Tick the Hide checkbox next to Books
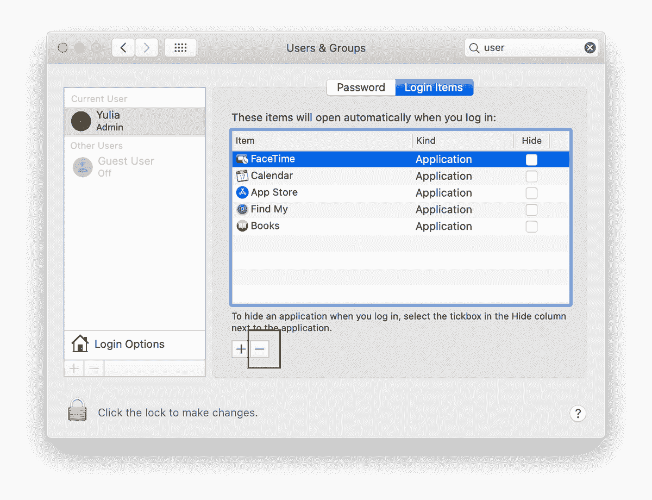The image size is (652, 500). click(x=531, y=226)
